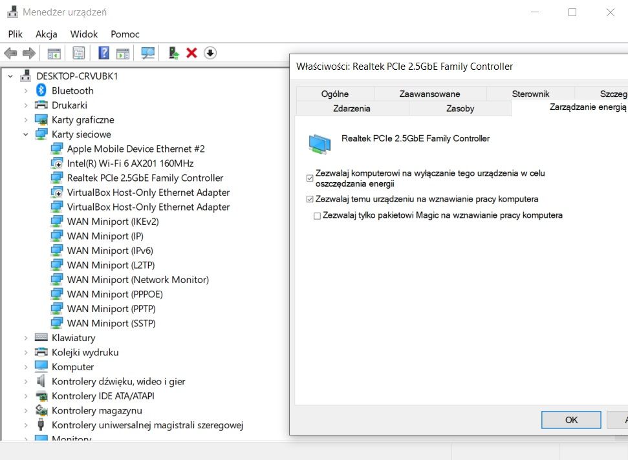
Task: Maximize the Menedżer urządzeń window
Action: tap(572, 12)
